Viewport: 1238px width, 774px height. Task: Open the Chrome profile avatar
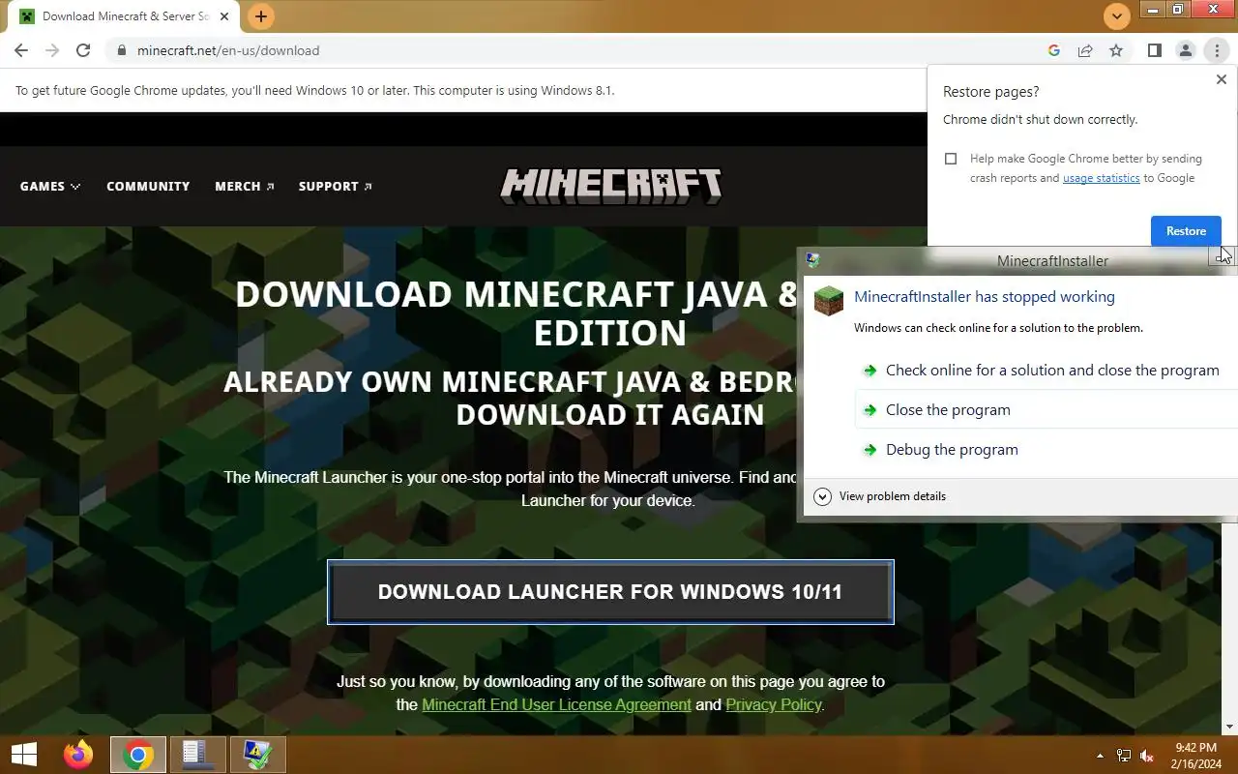(x=1185, y=50)
